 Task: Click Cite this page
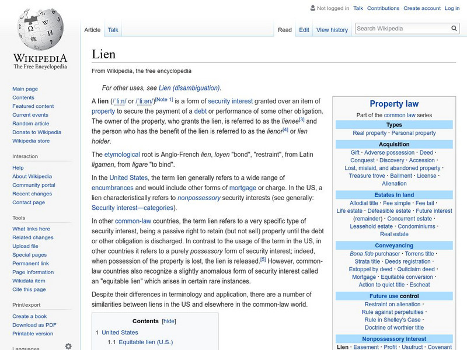pos(29,289)
